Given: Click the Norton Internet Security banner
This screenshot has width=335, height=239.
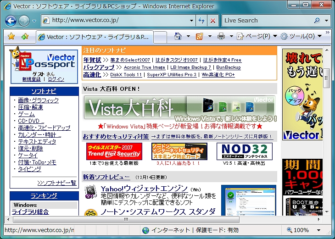Looking at the screenshot, I should pyautogui.click(x=179, y=151).
